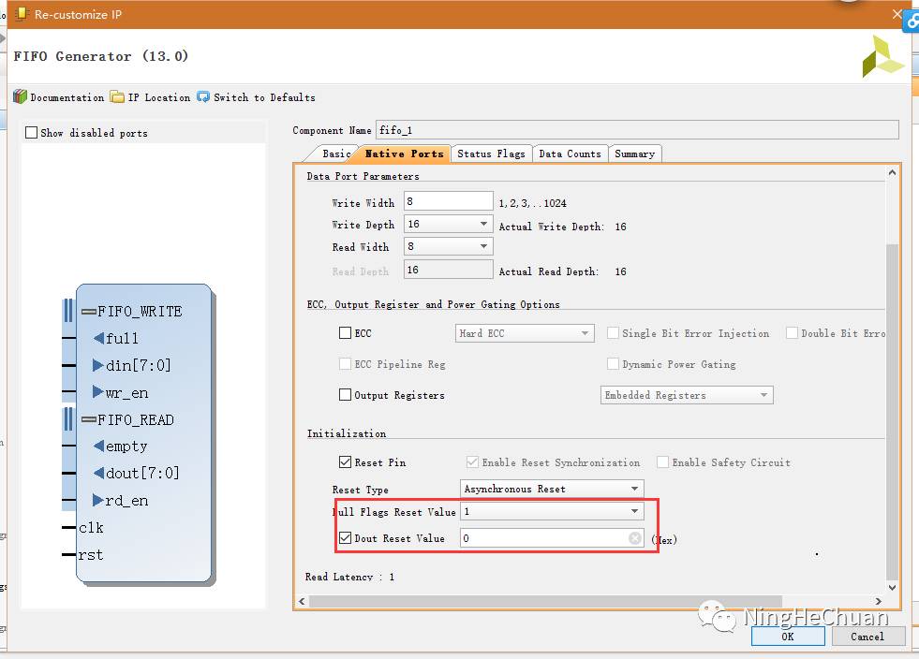
Task: Open the Documentation book icon
Action: [x=20, y=97]
